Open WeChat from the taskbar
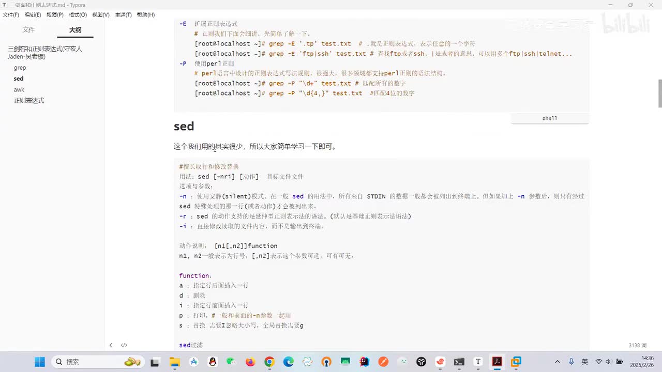The width and height of the screenshot is (662, 372). pos(231,362)
